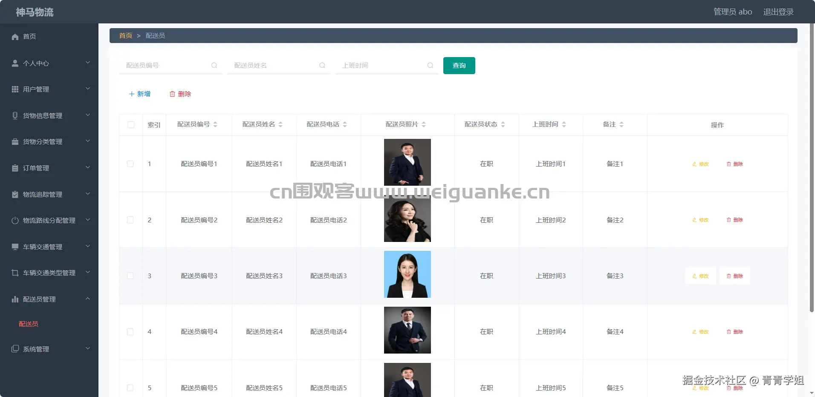The width and height of the screenshot is (815, 397).
Task: Sort by 配送员照片 column arrows
Action: click(x=424, y=124)
